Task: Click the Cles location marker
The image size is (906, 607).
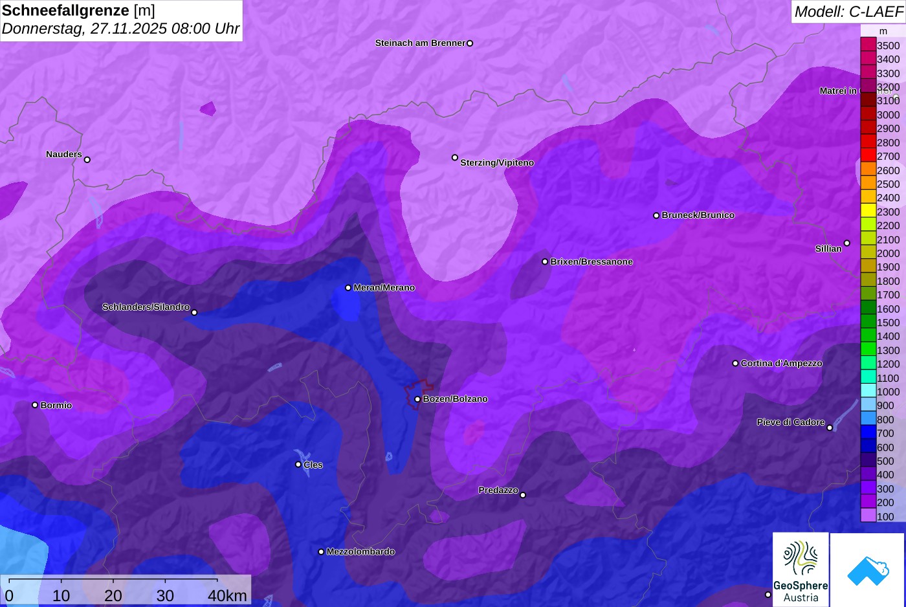Action: tap(298, 464)
